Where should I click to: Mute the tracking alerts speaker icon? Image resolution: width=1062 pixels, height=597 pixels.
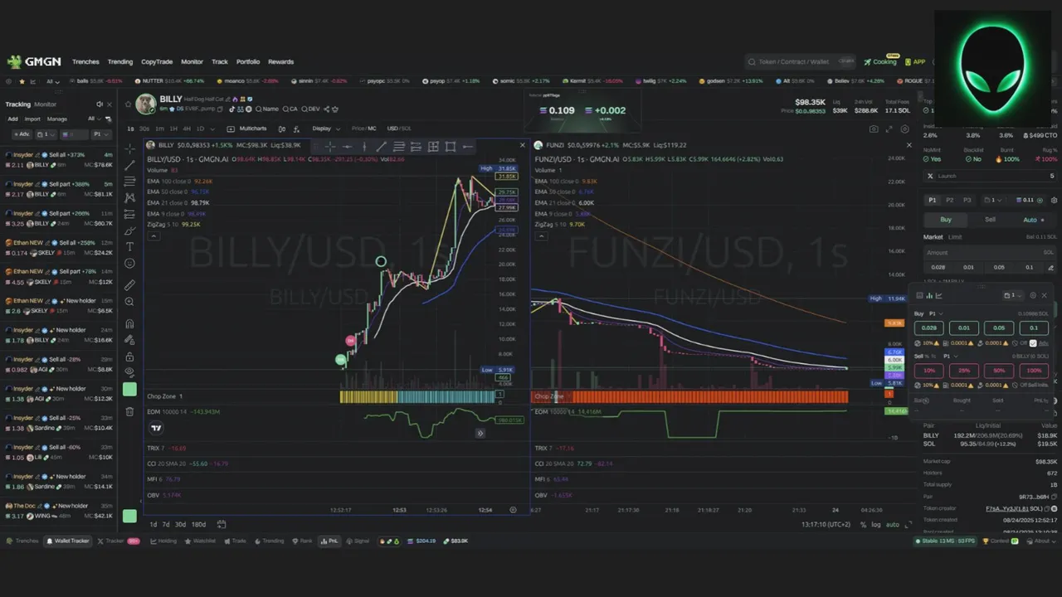pyautogui.click(x=99, y=104)
